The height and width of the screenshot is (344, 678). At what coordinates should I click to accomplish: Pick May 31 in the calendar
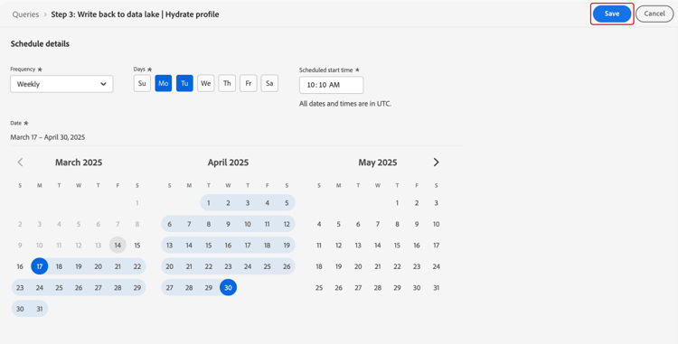click(437, 288)
